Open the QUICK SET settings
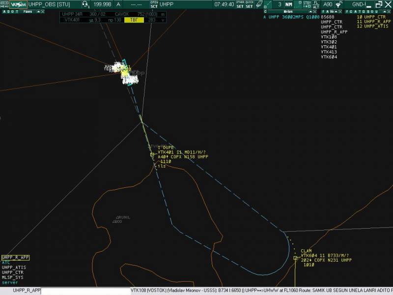This screenshot has height=295, width=393. click(250, 4)
